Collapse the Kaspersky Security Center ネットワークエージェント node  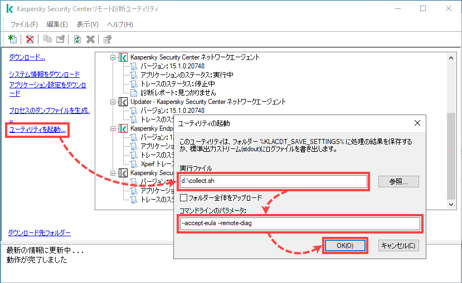[x=113, y=57]
